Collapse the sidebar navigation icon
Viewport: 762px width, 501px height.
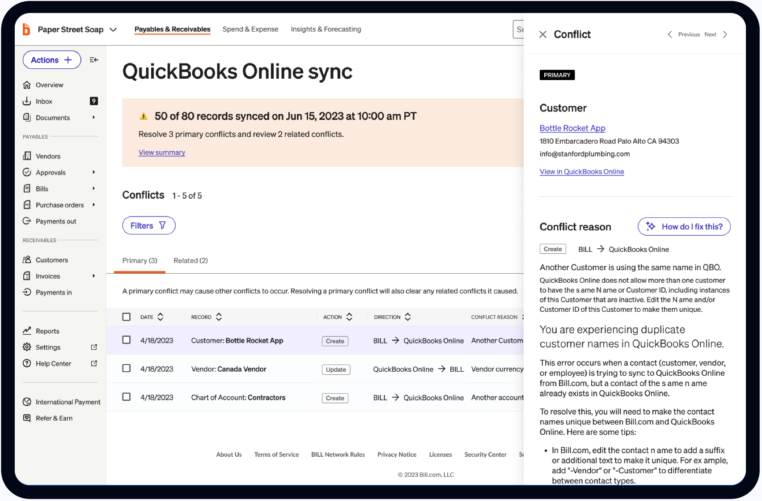click(94, 60)
